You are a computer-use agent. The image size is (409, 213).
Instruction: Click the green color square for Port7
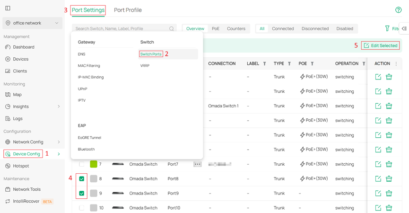click(94, 164)
